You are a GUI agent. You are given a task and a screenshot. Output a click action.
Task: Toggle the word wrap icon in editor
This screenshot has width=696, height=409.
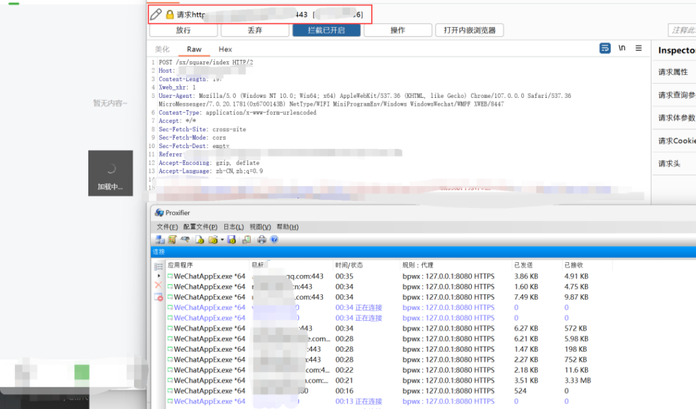[x=605, y=48]
